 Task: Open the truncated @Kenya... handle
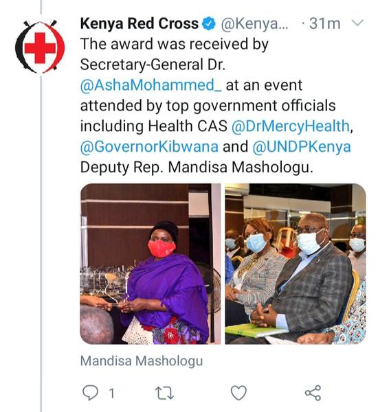pyautogui.click(x=254, y=24)
